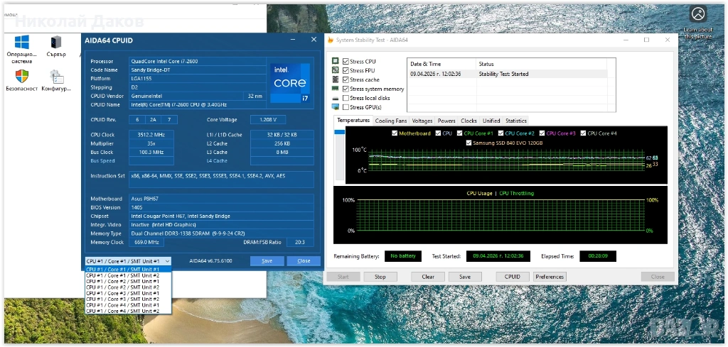Click the Learn about this picture icon

pyautogui.click(x=698, y=14)
